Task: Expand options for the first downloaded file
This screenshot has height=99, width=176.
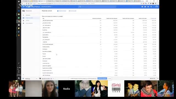Action: (x=37, y=79)
